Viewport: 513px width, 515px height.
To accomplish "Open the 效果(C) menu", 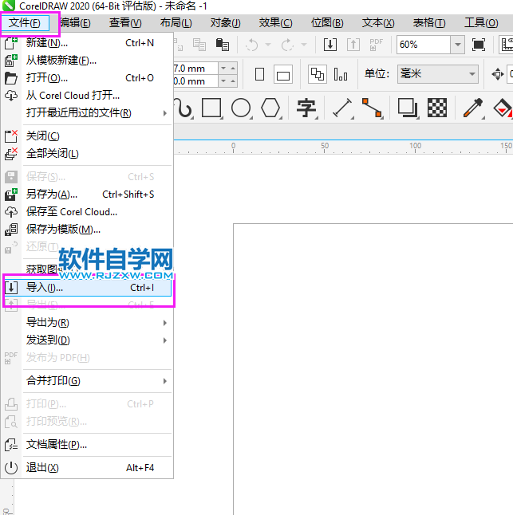I will tap(275, 23).
